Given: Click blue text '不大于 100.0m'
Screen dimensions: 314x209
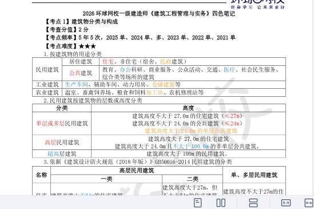Looking at the screenshot, I should point(191,146).
